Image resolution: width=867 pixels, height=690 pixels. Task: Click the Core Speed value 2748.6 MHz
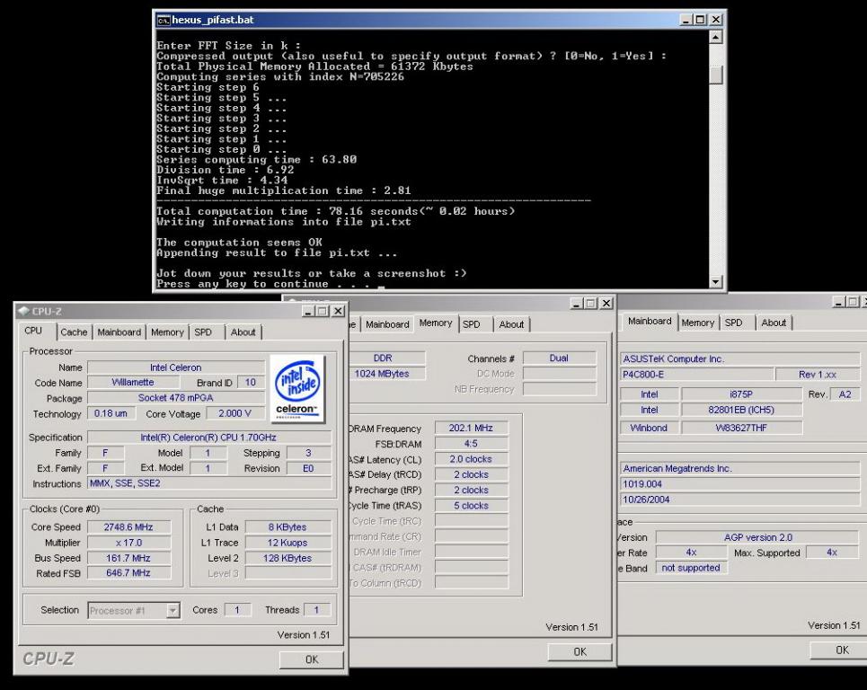tap(128, 527)
